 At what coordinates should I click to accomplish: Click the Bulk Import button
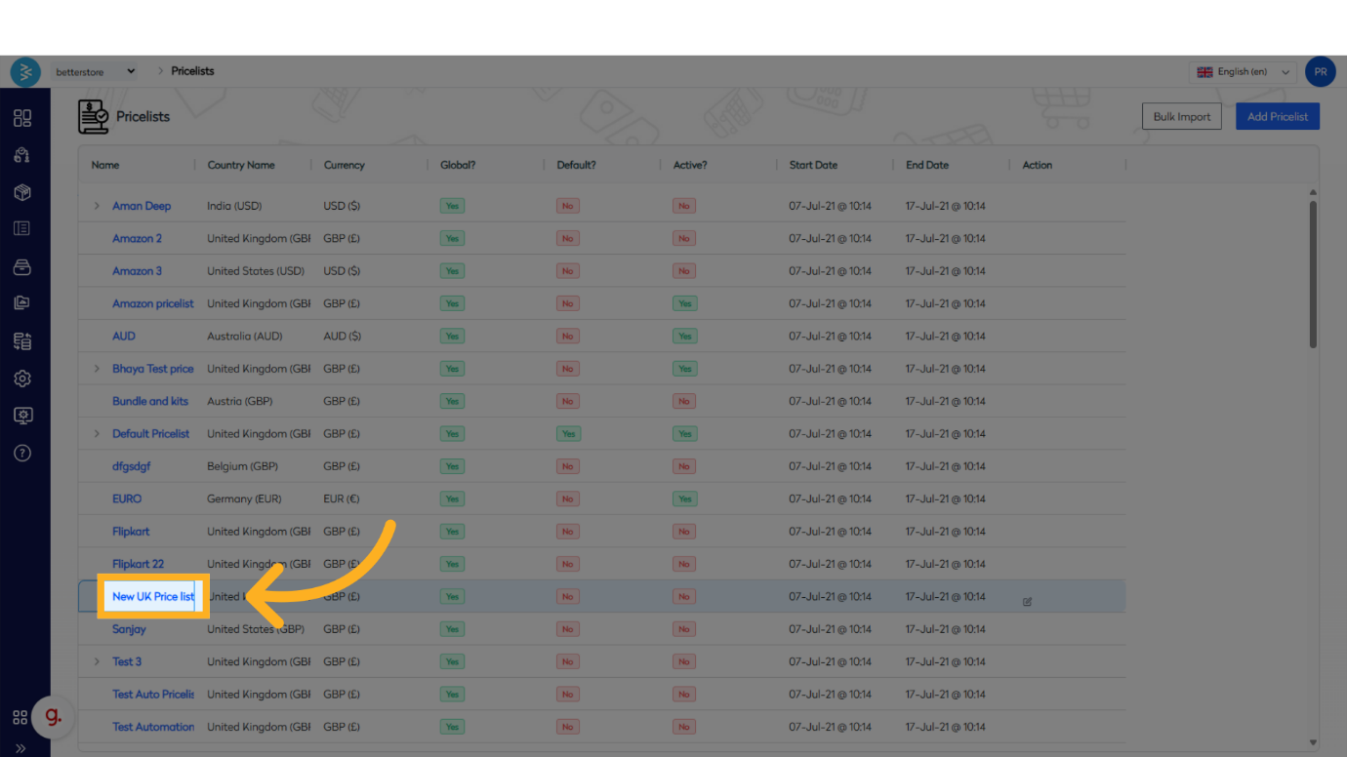click(x=1181, y=116)
